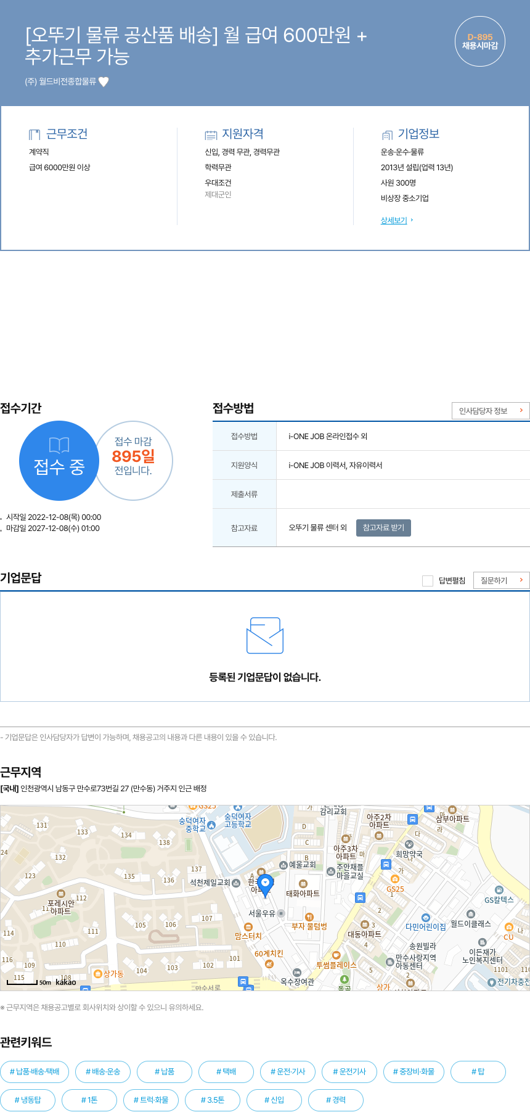Select the #중장비·화물 keyword tag

pyautogui.click(x=414, y=1071)
